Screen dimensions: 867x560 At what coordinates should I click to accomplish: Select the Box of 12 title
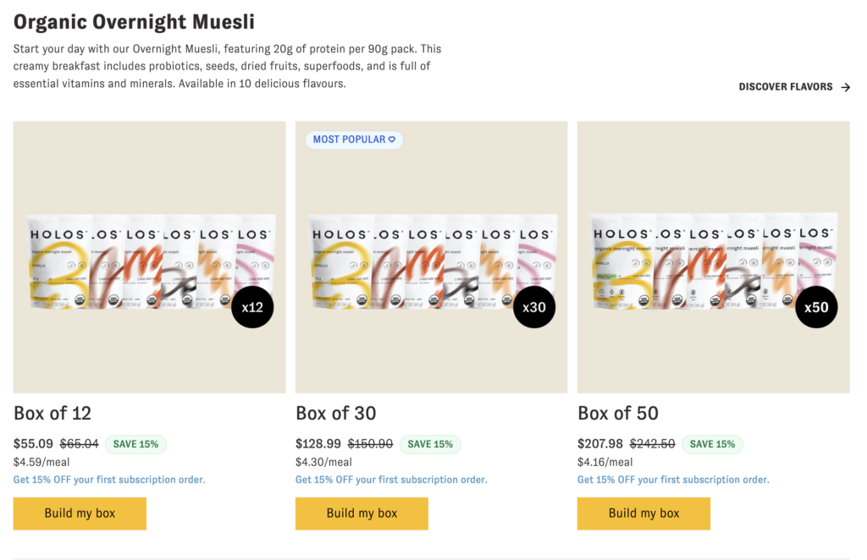(x=52, y=414)
